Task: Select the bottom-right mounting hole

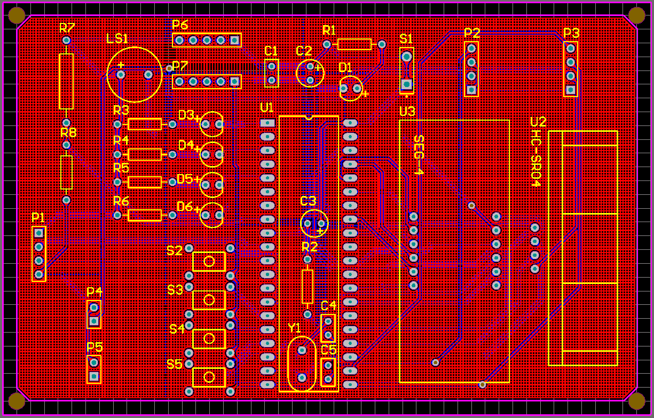Action: pyautogui.click(x=637, y=401)
